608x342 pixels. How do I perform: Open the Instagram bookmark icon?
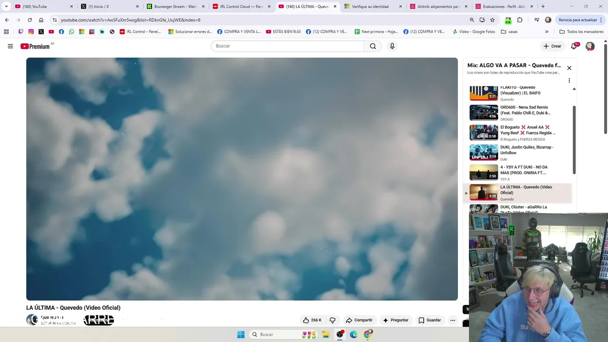pyautogui.click(x=31, y=32)
